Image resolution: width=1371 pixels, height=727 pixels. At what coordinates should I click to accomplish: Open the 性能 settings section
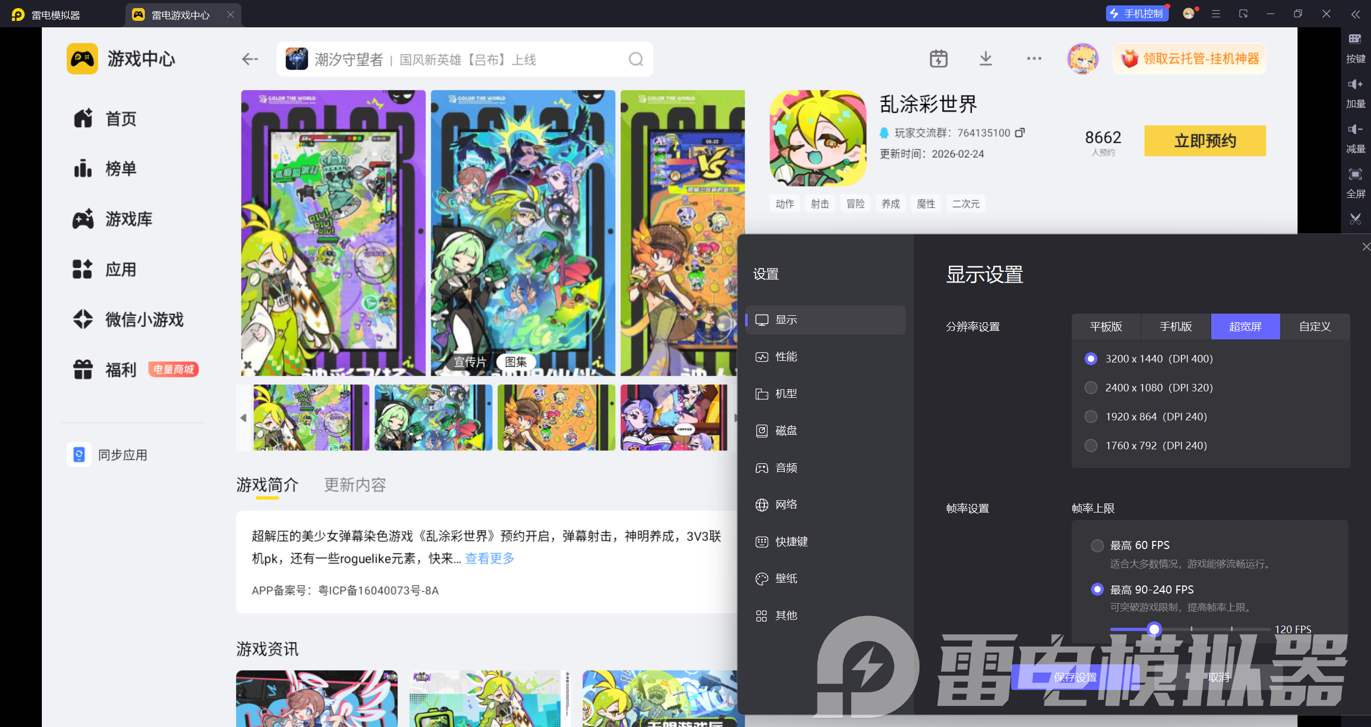(x=786, y=357)
